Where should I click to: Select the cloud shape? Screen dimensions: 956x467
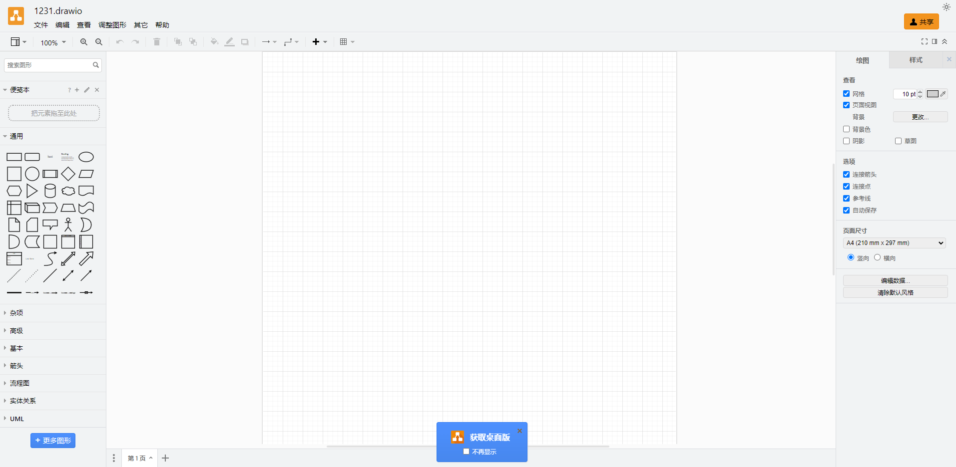[x=68, y=191]
